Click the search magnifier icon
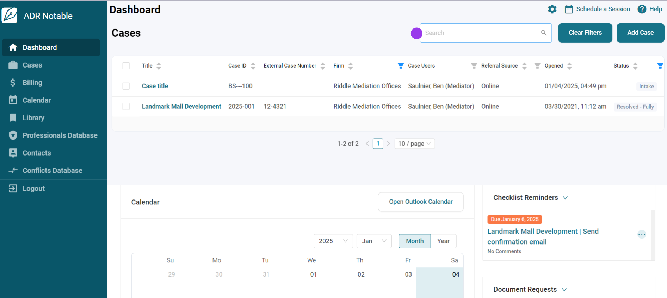This screenshot has width=667, height=298. pos(543,33)
